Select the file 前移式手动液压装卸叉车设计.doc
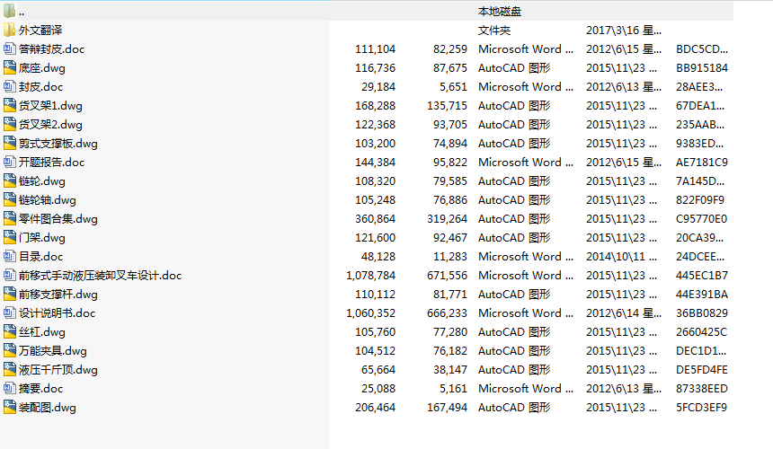773x449 pixels. pyautogui.click(x=100, y=276)
